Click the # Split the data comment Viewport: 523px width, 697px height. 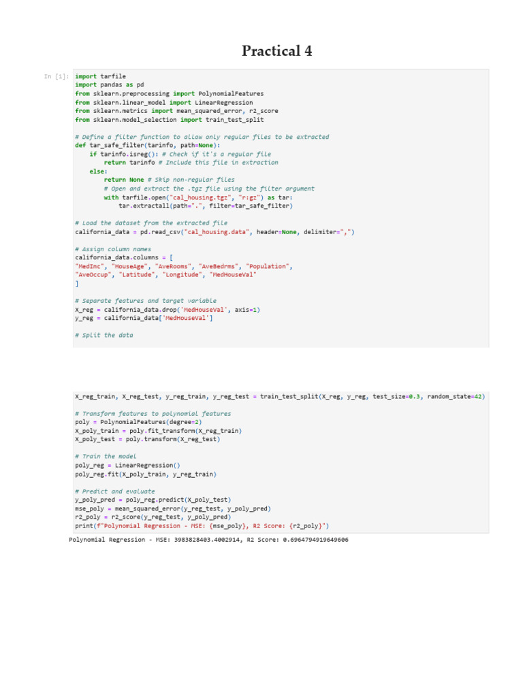(104, 335)
